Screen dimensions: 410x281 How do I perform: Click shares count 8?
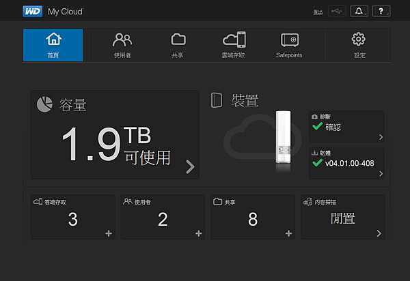coord(253,219)
